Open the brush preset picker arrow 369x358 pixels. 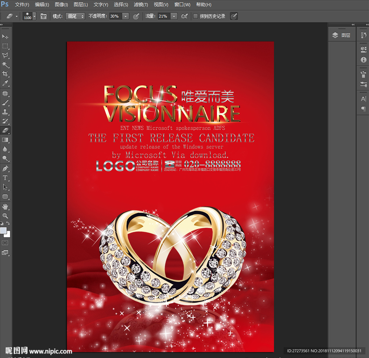tap(34, 16)
